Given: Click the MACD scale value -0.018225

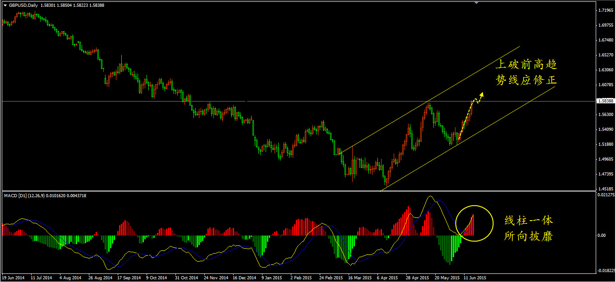Looking at the screenshot, I should click(605, 270).
